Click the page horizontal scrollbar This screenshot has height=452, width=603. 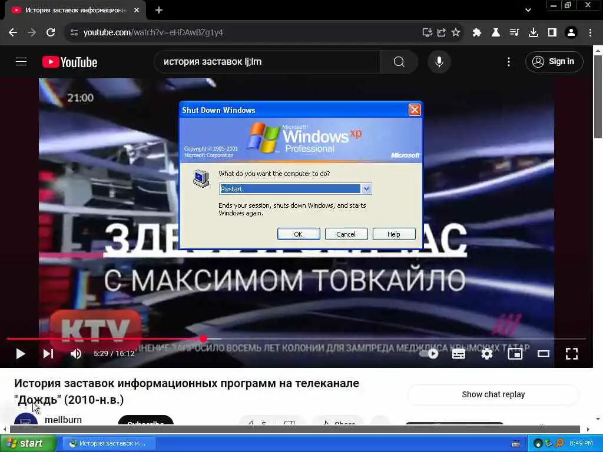295,429
